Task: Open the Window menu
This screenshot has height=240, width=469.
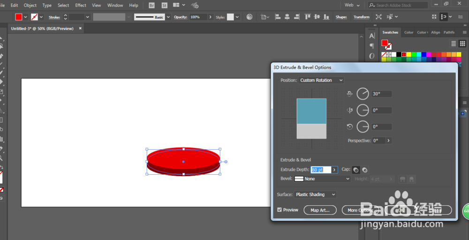Action: coord(115,5)
